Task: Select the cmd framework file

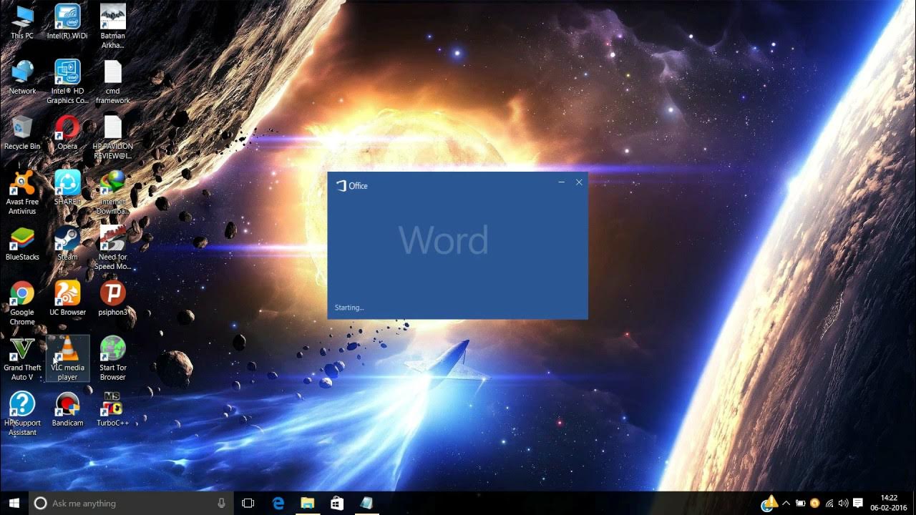Action: click(x=112, y=82)
